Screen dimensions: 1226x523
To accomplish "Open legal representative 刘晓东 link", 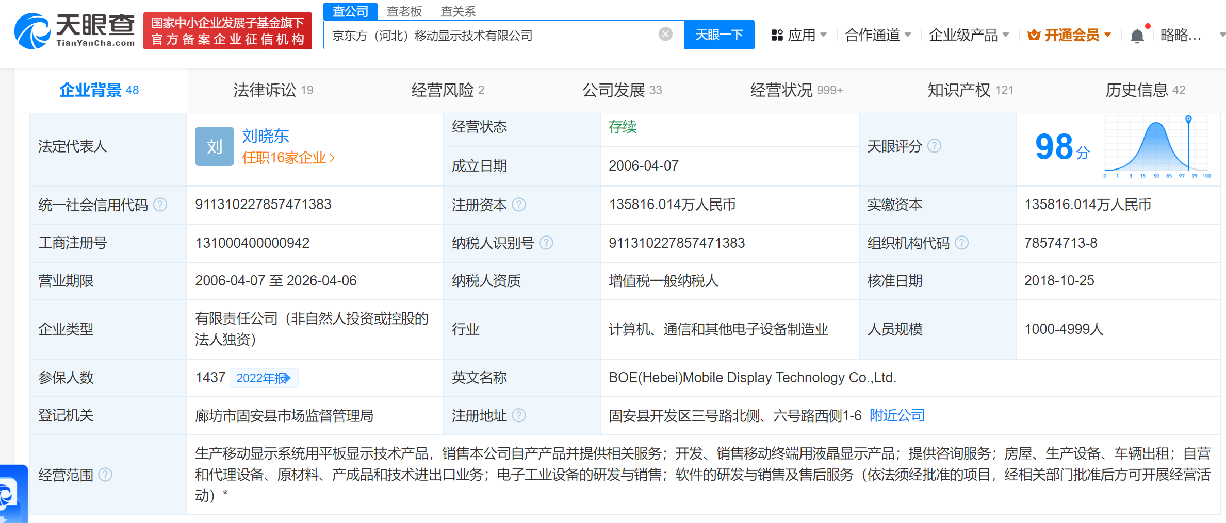I will (x=266, y=136).
